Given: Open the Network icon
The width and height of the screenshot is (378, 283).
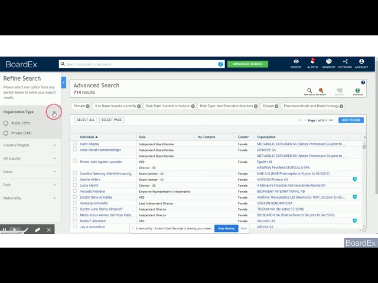Looking at the screenshot, I should pos(345,61).
